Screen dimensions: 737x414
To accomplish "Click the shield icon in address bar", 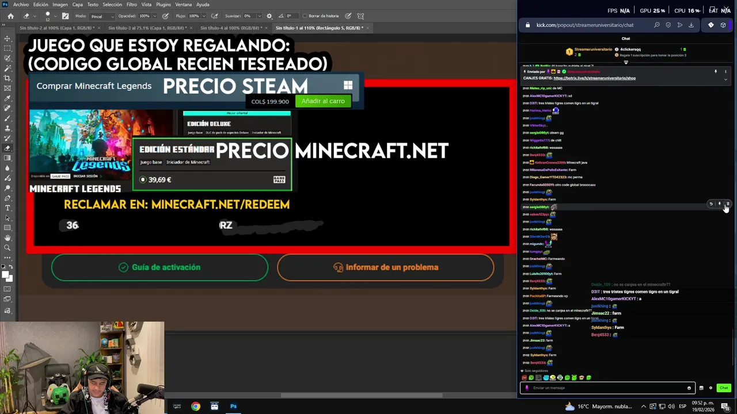I will pyautogui.click(x=668, y=25).
